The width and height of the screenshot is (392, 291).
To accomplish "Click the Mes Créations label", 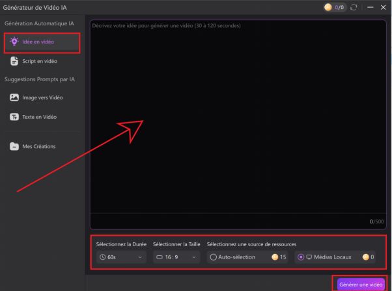I will pyautogui.click(x=40, y=146).
